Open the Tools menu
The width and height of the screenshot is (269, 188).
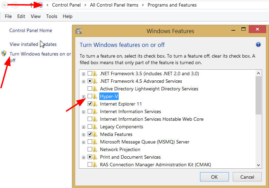[52, 16]
